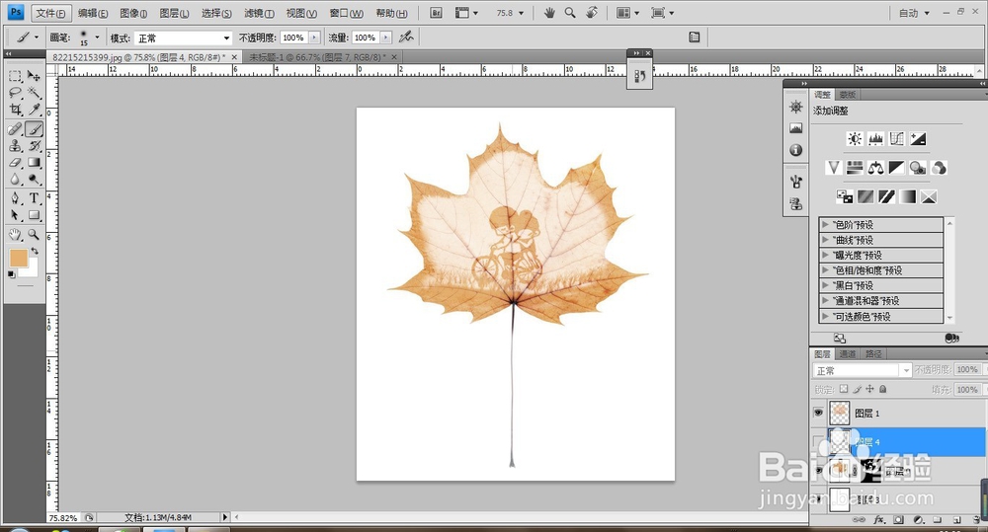Viewport: 988px width, 532px height.
Task: Add a Brightness/Contrast adjustment
Action: coord(855,139)
